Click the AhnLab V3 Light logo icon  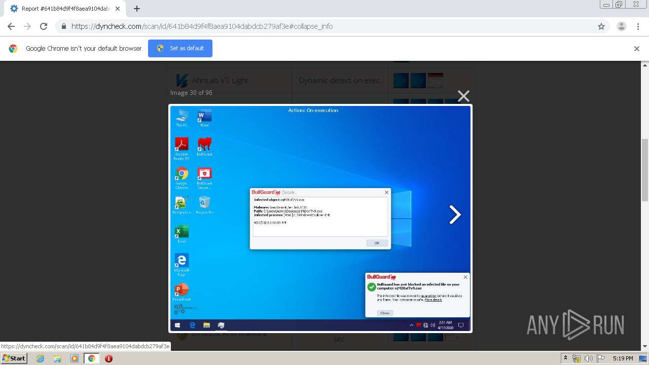(182, 81)
